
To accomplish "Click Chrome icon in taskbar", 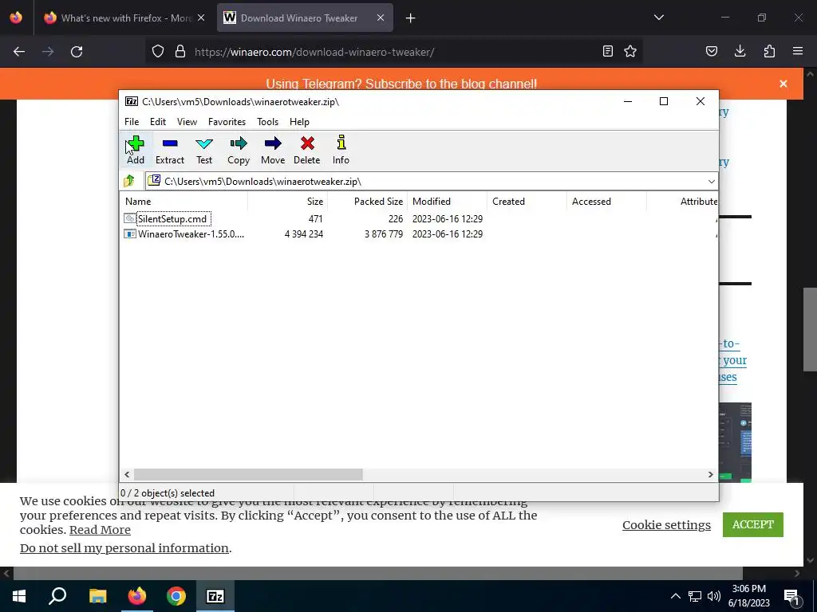I will click(176, 596).
